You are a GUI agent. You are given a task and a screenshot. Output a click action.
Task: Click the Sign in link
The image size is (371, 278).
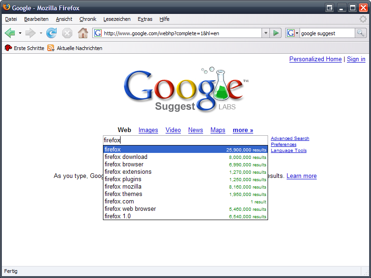point(356,59)
